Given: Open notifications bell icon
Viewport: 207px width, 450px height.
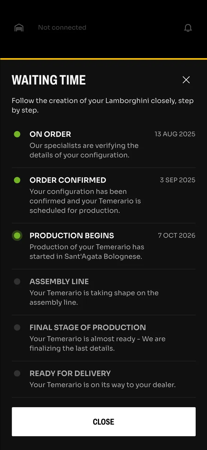Looking at the screenshot, I should [x=188, y=28].
